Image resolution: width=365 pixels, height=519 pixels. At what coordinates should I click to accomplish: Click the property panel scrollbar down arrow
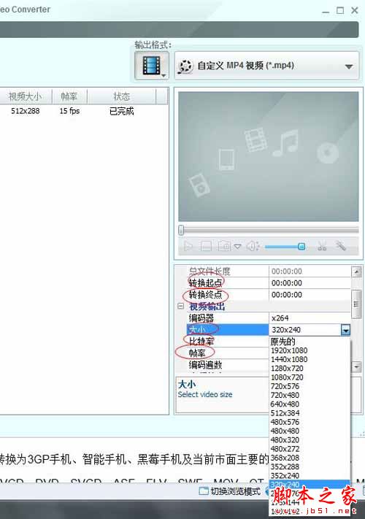click(356, 366)
